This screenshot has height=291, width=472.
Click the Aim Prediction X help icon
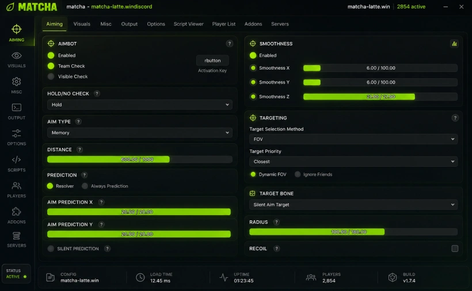pyautogui.click(x=101, y=202)
